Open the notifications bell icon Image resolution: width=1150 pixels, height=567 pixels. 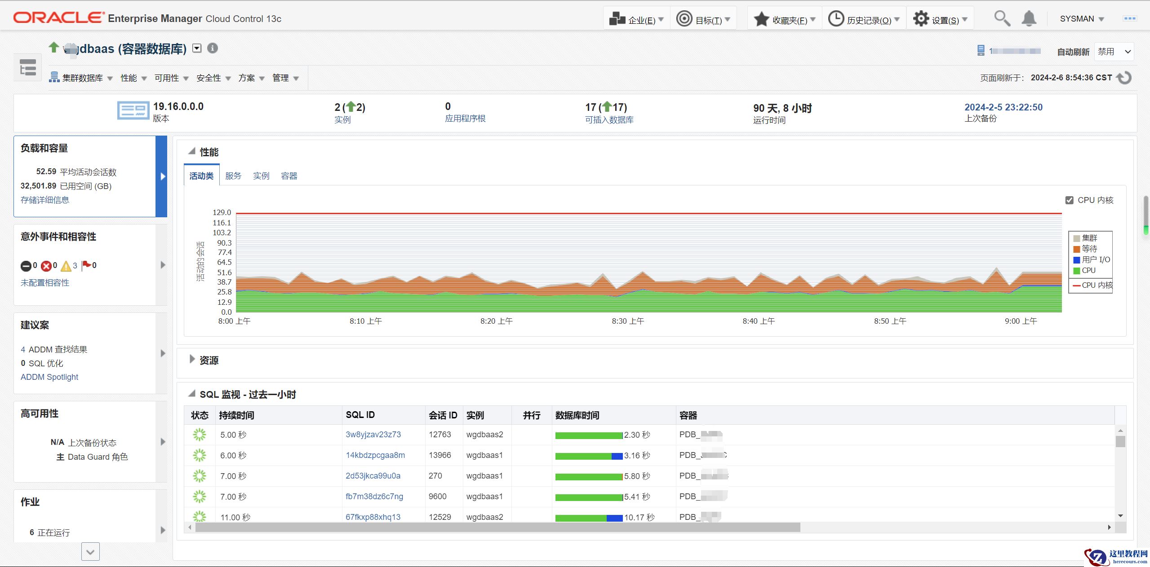click(x=1029, y=18)
